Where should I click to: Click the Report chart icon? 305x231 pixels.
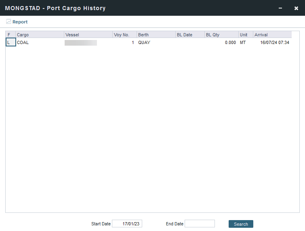pyautogui.click(x=8, y=22)
